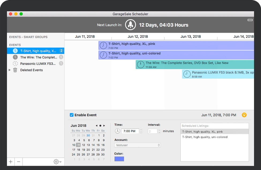Click the Time field stepper arrows
Viewport: 261px width, 170px height.
[141, 131]
